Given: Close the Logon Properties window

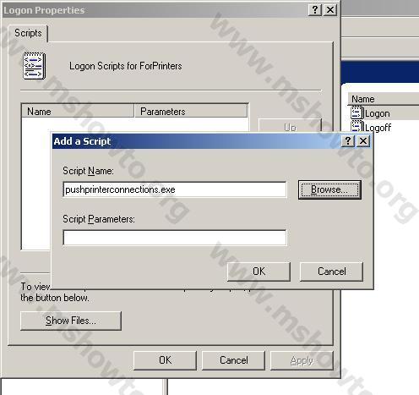Looking at the screenshot, I should tap(330, 10).
